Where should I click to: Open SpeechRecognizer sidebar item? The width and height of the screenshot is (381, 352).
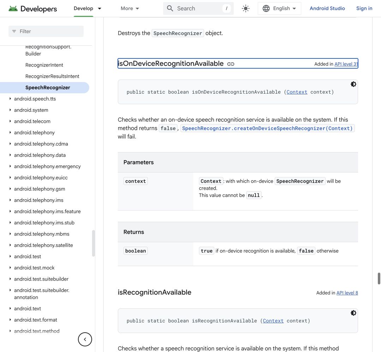[48, 88]
